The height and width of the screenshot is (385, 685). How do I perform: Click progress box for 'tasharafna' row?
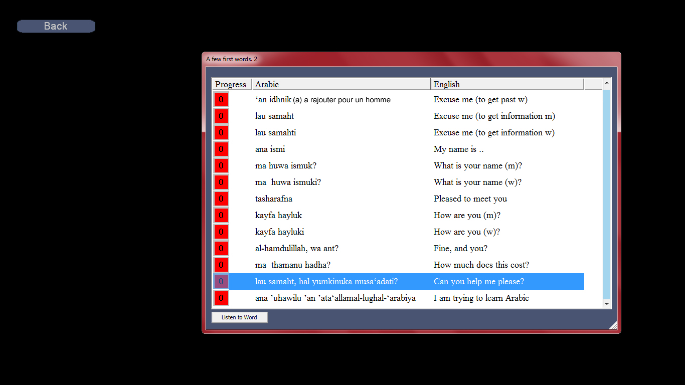[221, 199]
